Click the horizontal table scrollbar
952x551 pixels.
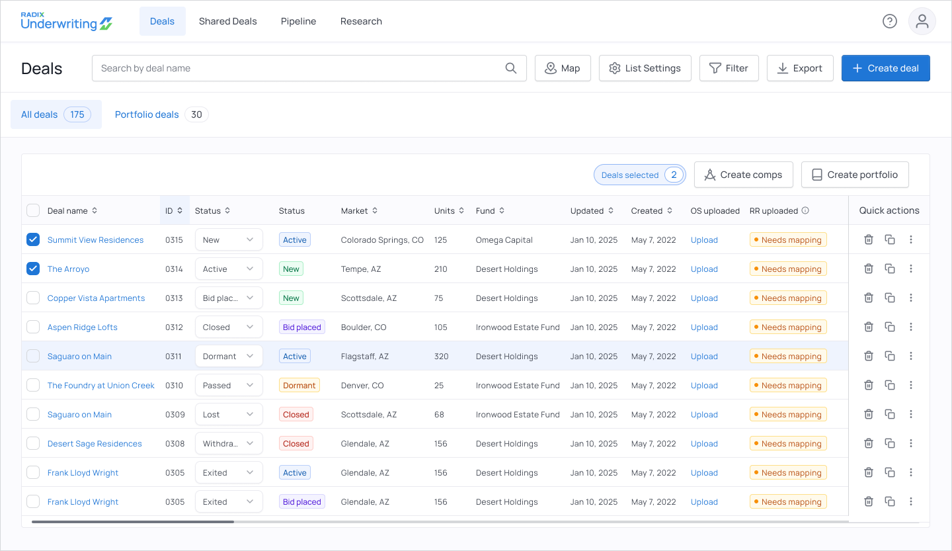pyautogui.click(x=132, y=522)
